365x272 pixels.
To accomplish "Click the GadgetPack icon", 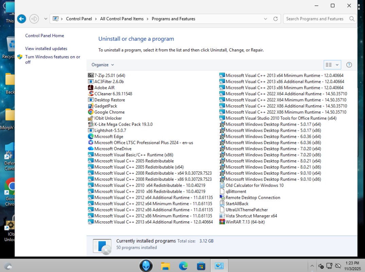I will (90, 106).
